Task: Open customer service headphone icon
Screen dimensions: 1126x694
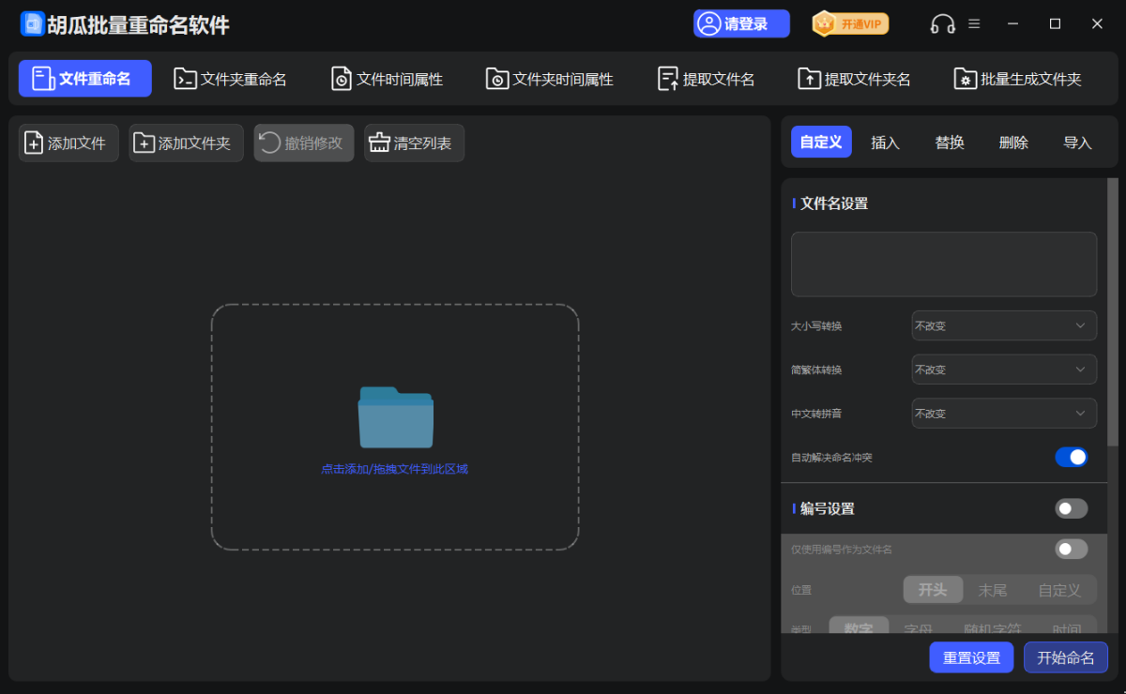Action: [x=942, y=24]
